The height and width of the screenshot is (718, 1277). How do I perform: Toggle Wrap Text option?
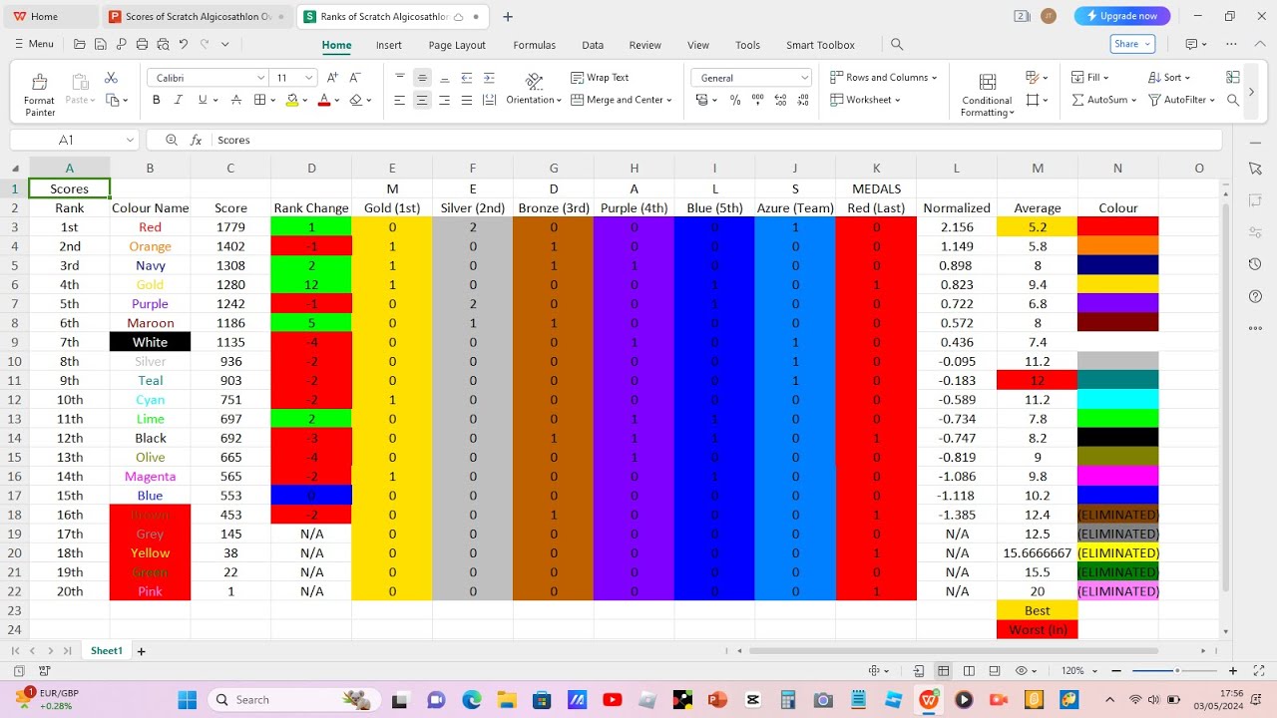pos(600,78)
